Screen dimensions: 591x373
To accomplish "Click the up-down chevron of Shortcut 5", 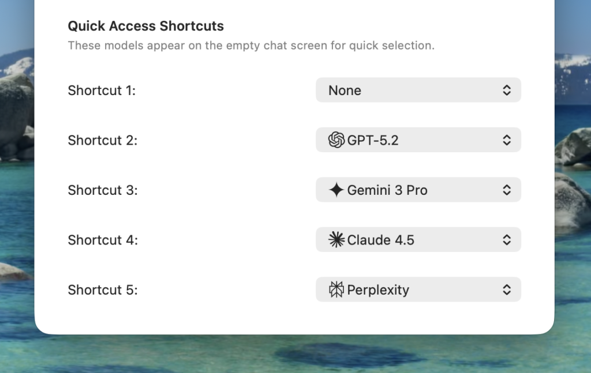I will (507, 289).
